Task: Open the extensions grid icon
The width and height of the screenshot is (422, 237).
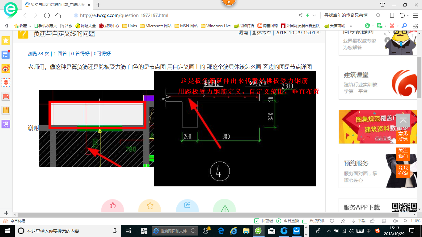Action: (x=415, y=26)
